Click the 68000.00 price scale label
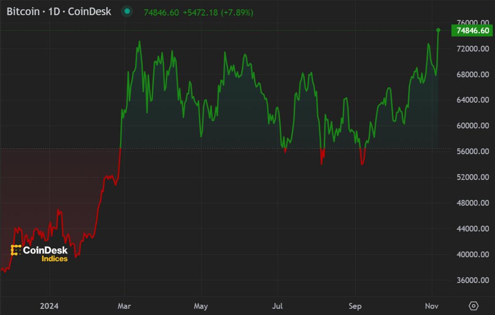 [472, 74]
